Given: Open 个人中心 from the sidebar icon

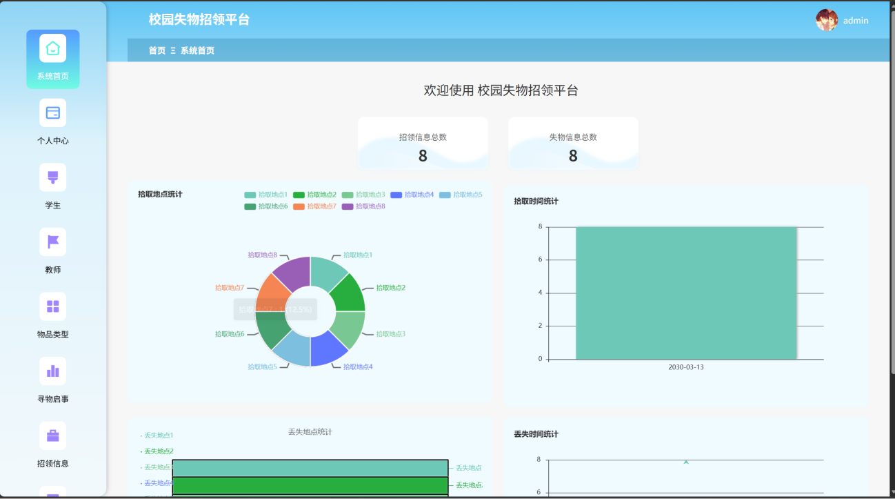Looking at the screenshot, I should [x=52, y=112].
